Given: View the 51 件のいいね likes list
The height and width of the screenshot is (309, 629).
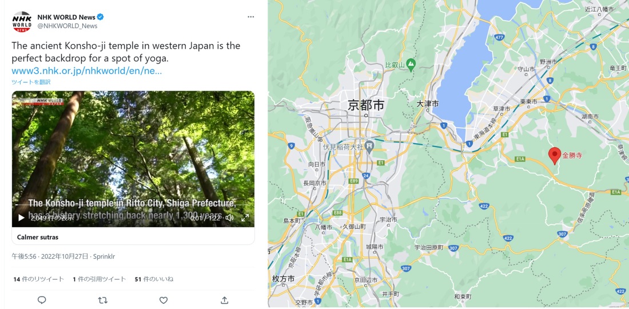Looking at the screenshot, I should point(154,279).
